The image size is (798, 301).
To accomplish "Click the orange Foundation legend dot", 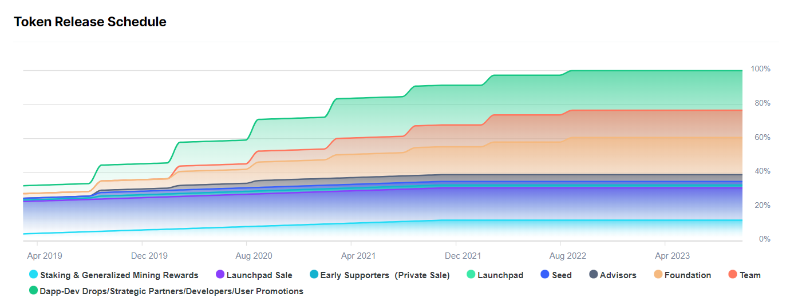I will coord(658,275).
